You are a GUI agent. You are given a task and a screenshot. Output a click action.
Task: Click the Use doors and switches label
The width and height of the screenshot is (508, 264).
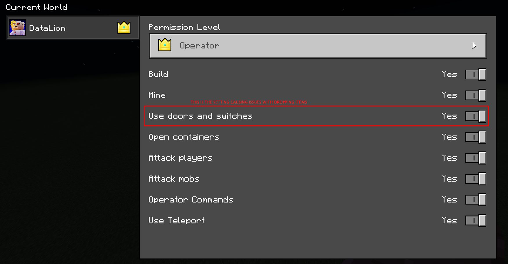pos(200,116)
